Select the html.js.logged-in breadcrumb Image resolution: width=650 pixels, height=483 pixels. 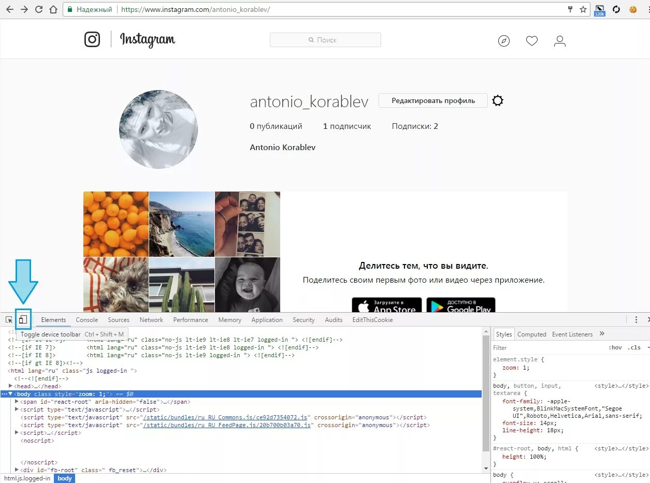[x=27, y=478]
